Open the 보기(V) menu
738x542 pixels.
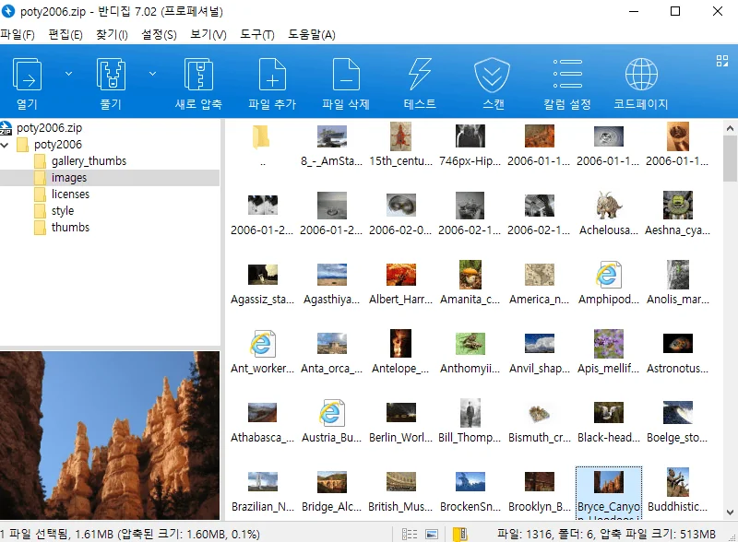pos(208,35)
